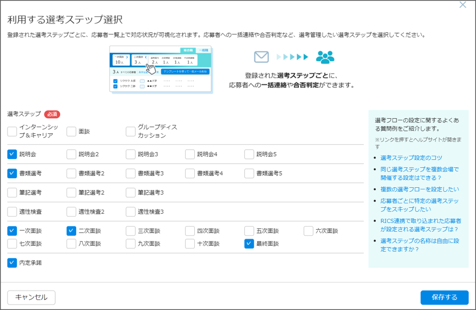The image size is (476, 310).
Task: Select the 適性検査2 checkbox
Action: coord(72,212)
